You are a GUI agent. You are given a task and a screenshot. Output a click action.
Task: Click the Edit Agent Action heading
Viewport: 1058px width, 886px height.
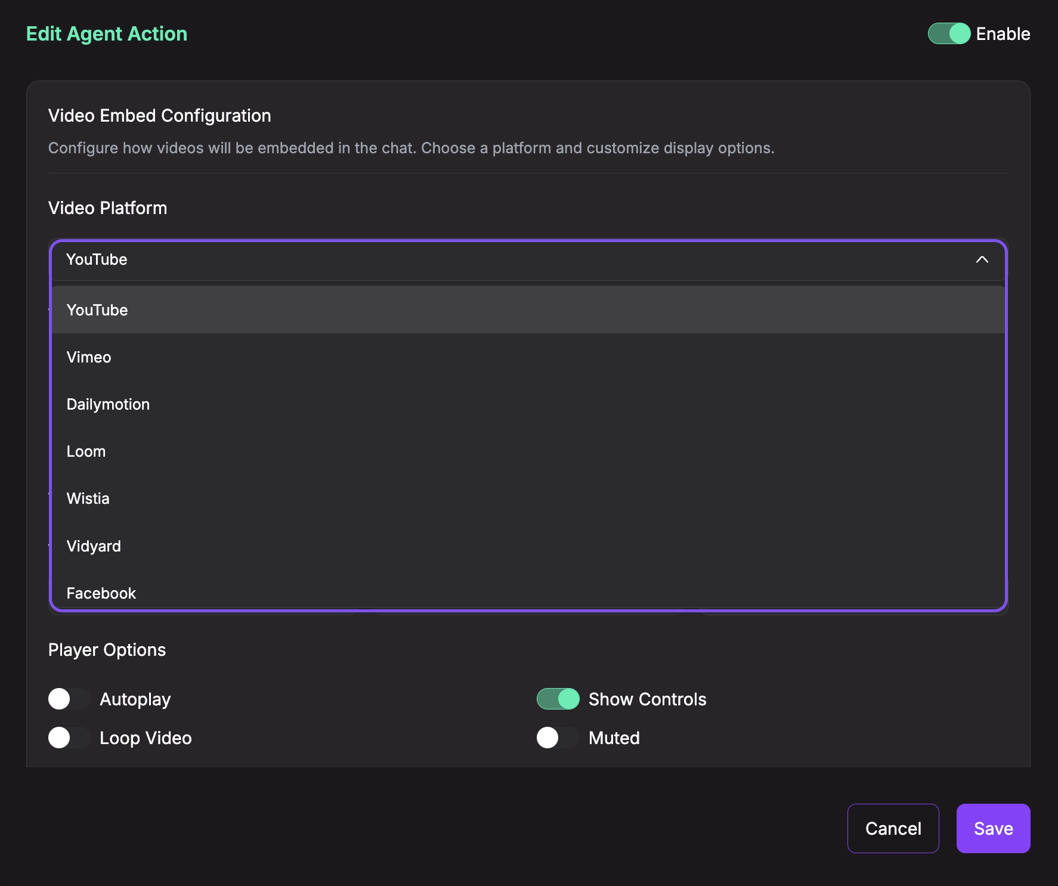pos(106,34)
